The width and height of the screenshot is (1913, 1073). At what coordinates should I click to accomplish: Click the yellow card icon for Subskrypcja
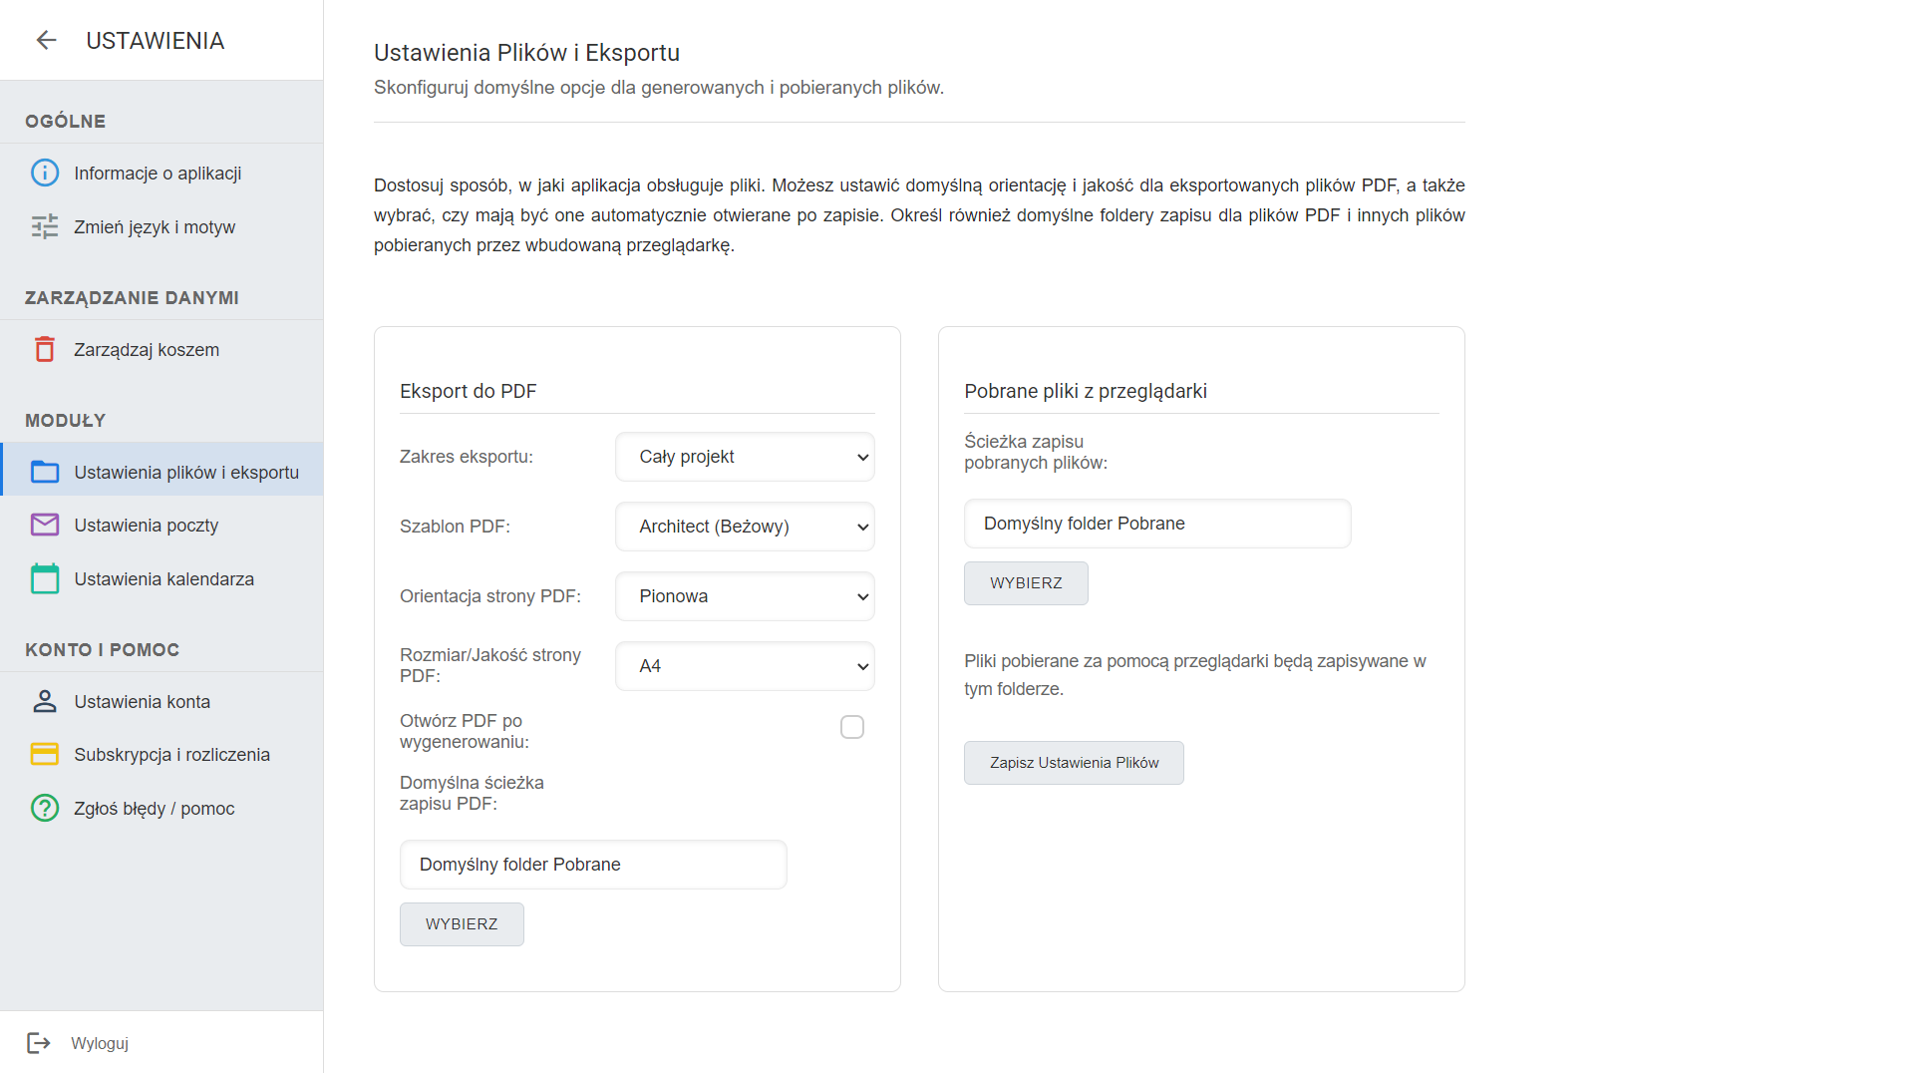pyautogui.click(x=45, y=754)
